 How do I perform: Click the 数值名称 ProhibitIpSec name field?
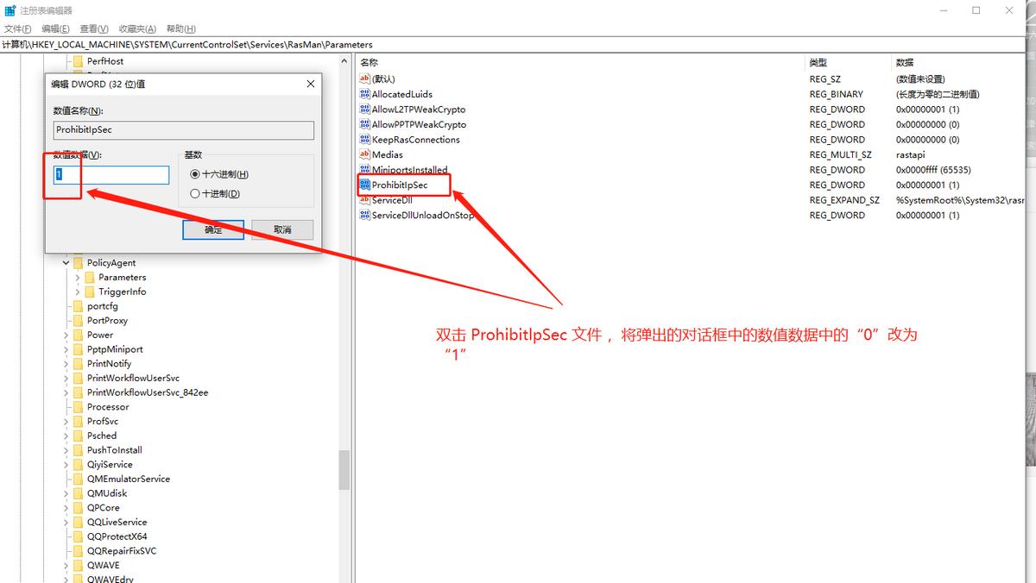184,130
